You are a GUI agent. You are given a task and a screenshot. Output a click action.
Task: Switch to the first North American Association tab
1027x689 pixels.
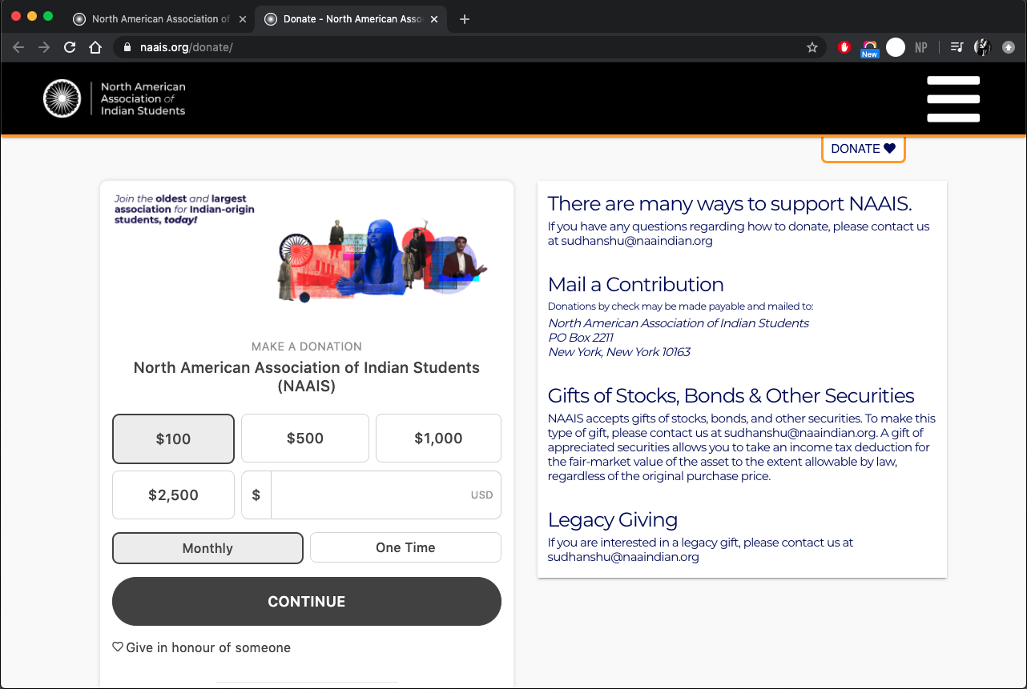[x=159, y=19]
